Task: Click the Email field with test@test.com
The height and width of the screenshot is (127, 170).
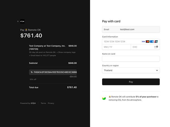Action: (131, 29)
